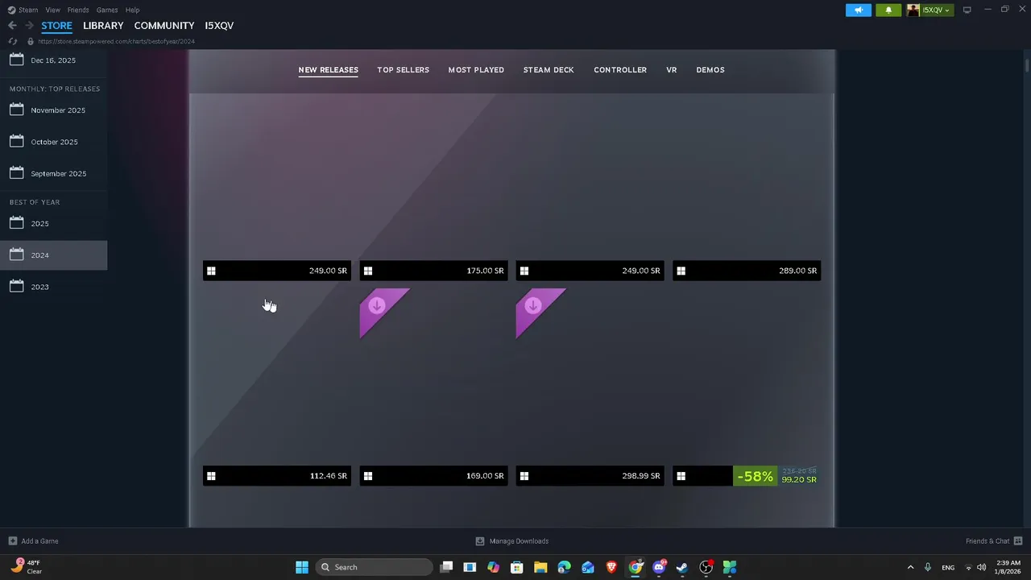Open the Dec 16, 2025 chart entry
The height and width of the screenshot is (580, 1031).
(x=53, y=60)
